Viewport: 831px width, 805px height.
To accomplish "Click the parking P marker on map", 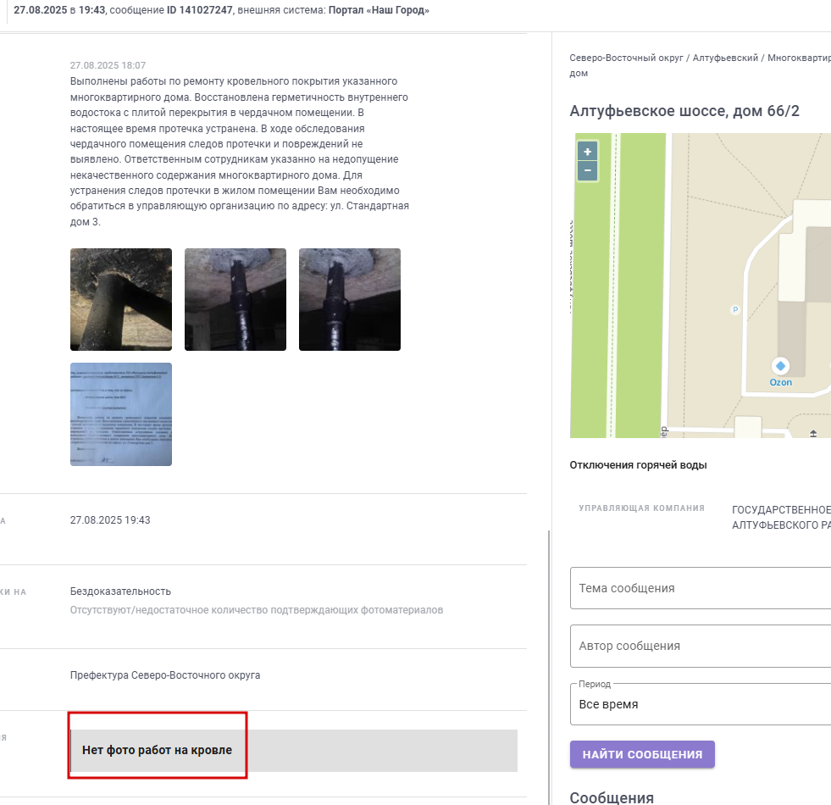I will (735, 309).
